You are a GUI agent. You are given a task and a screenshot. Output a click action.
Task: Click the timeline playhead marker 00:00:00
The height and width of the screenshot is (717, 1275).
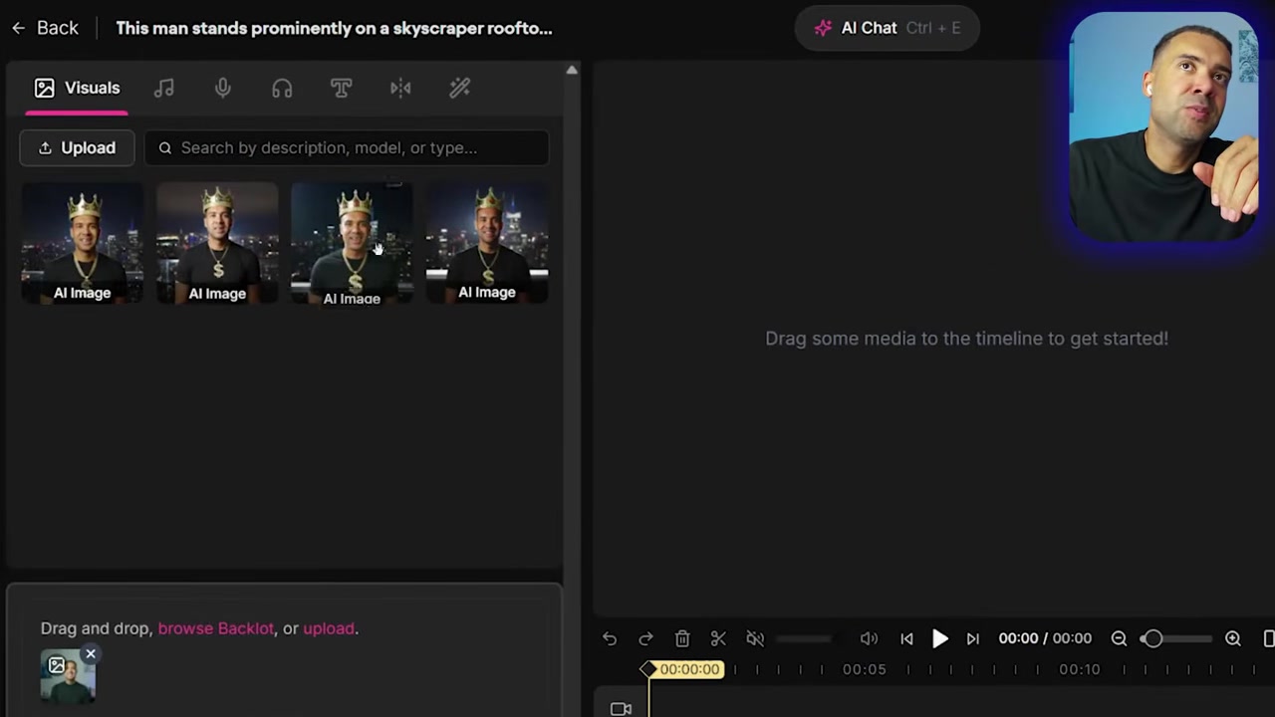[682, 669]
